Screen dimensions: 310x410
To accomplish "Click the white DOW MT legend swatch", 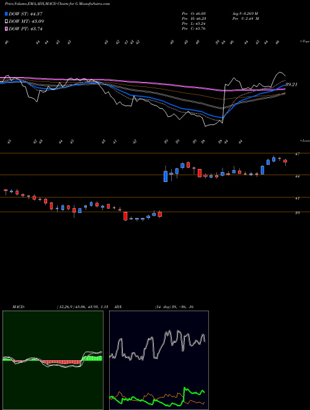I will 6,22.
